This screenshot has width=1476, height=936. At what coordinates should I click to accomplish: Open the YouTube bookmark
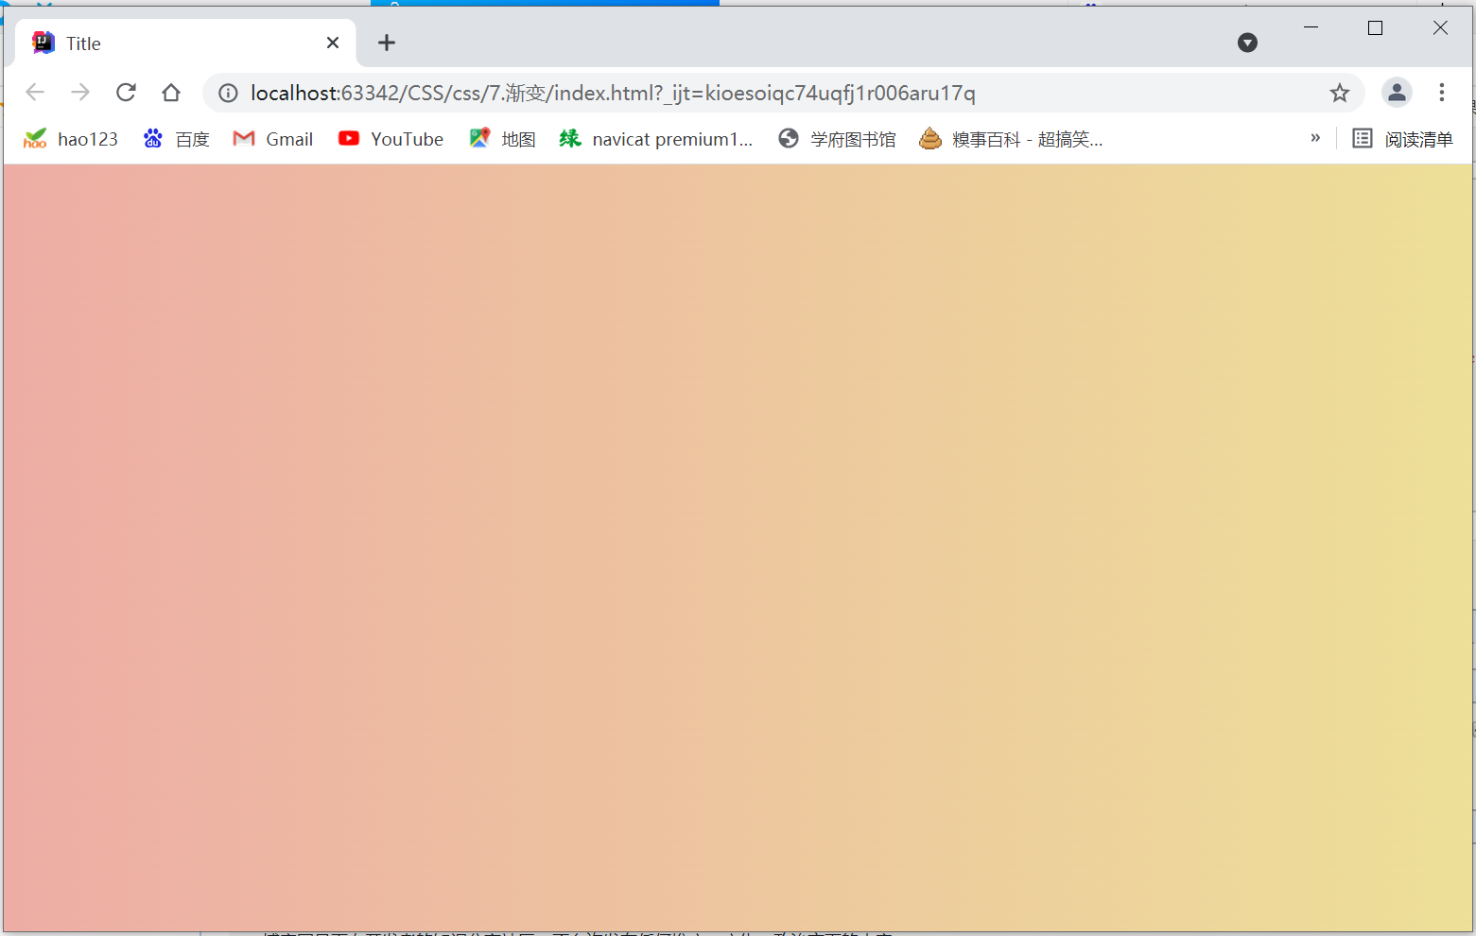pos(391,139)
